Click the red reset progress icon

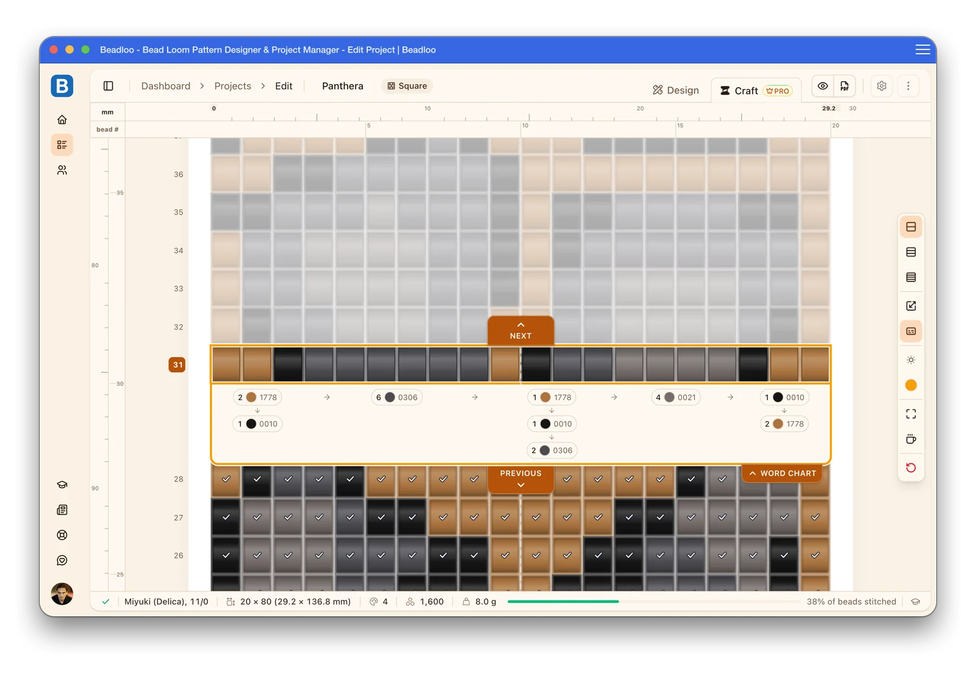(x=911, y=467)
